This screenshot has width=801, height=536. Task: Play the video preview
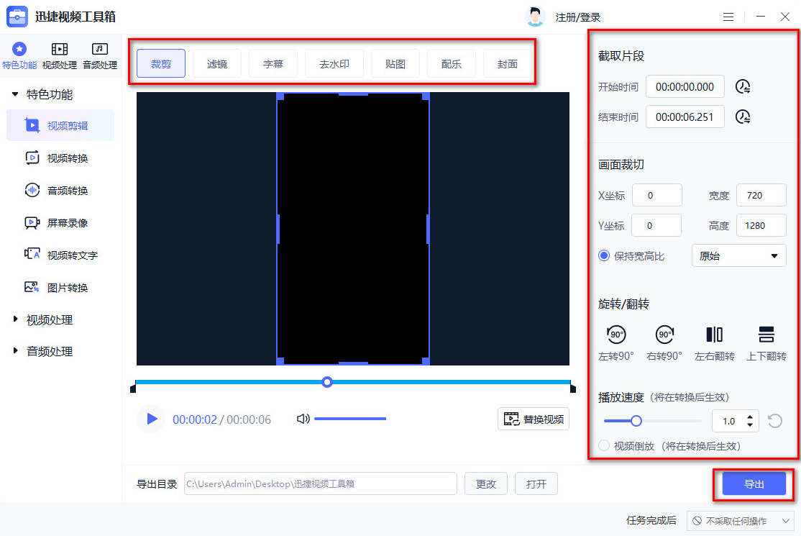pos(151,419)
